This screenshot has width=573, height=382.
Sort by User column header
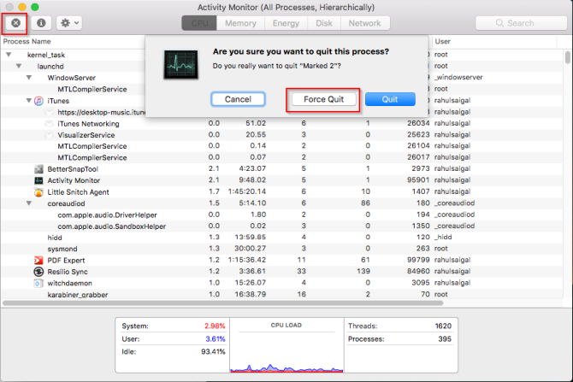[442, 41]
